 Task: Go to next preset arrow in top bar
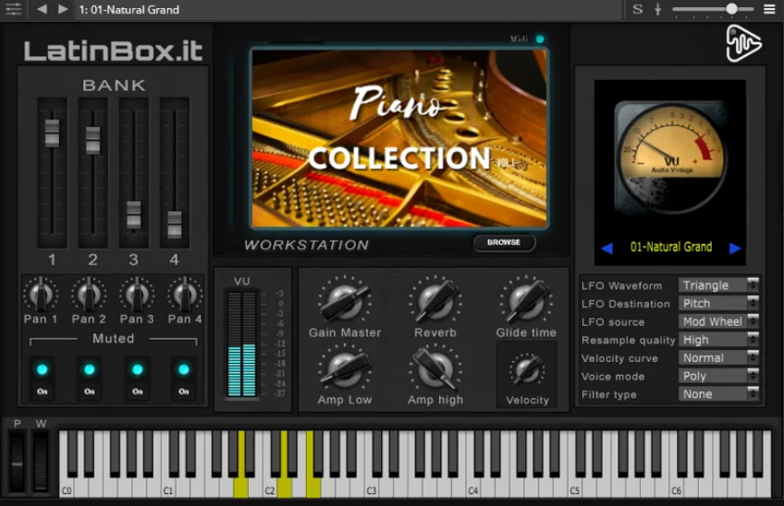pyautogui.click(x=62, y=9)
